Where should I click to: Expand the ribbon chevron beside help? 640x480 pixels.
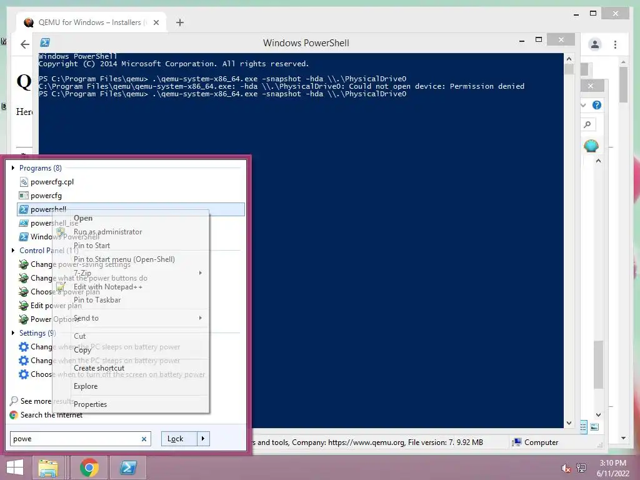click(x=583, y=105)
